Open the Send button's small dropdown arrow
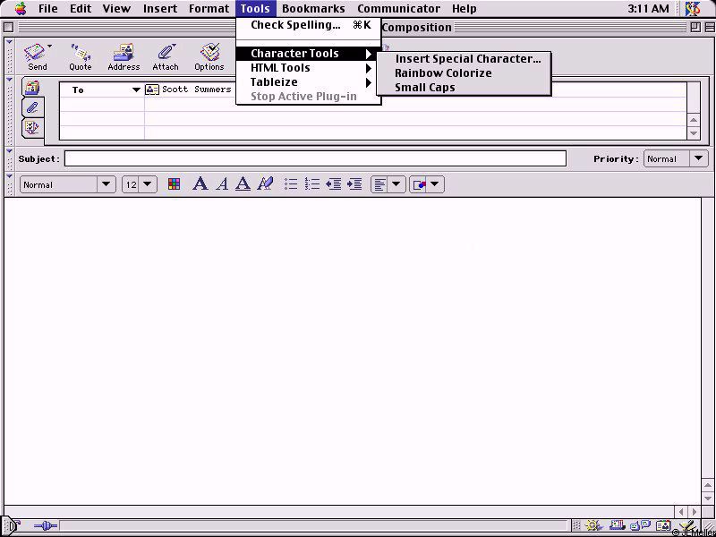 49,47
